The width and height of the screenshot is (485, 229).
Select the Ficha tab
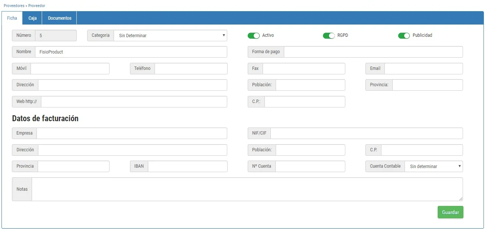coord(12,18)
